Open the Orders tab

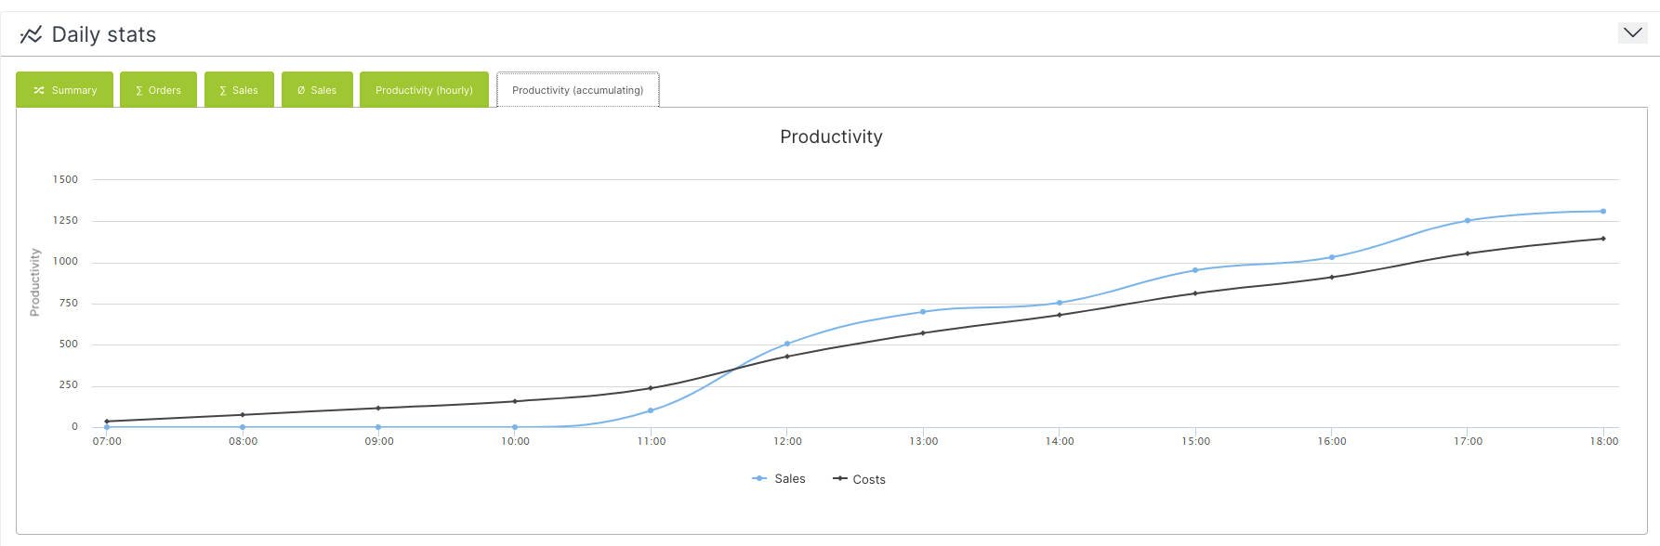[x=158, y=90]
